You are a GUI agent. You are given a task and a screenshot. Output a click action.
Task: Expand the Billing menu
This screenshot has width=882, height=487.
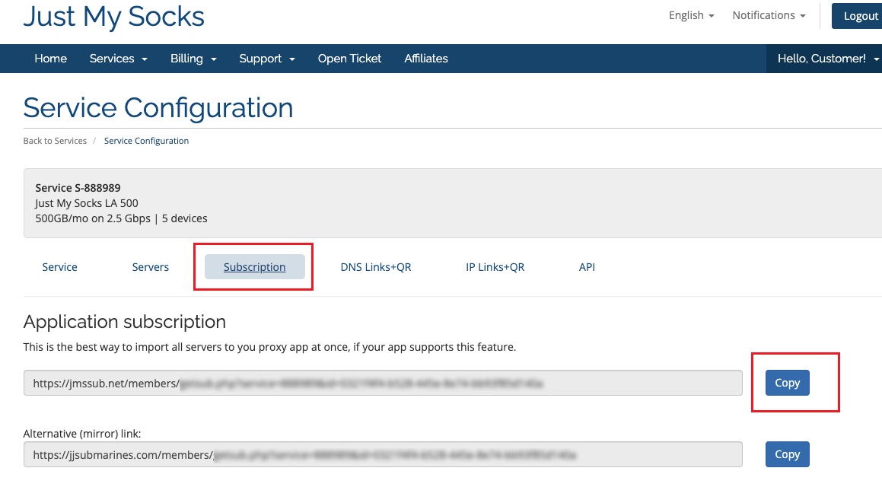[193, 59]
